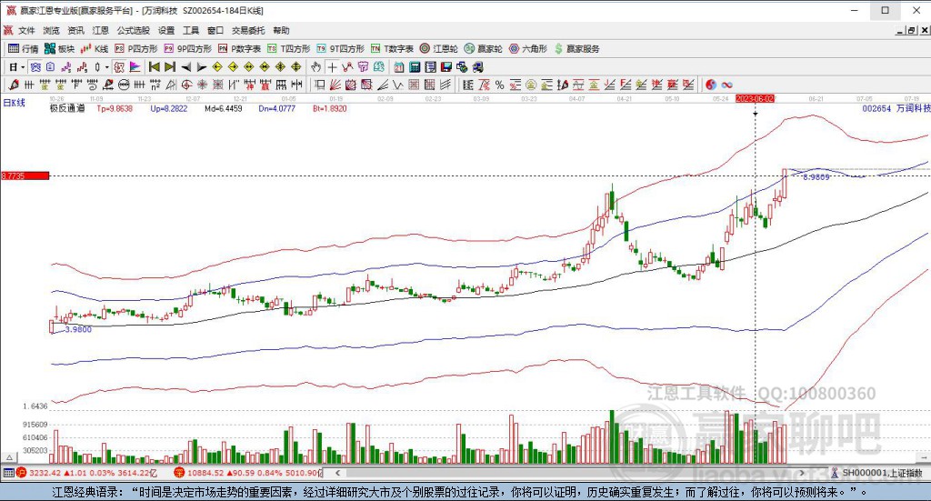Click the truck icon in toolbar
This screenshot has width=931, height=501.
[476, 67]
